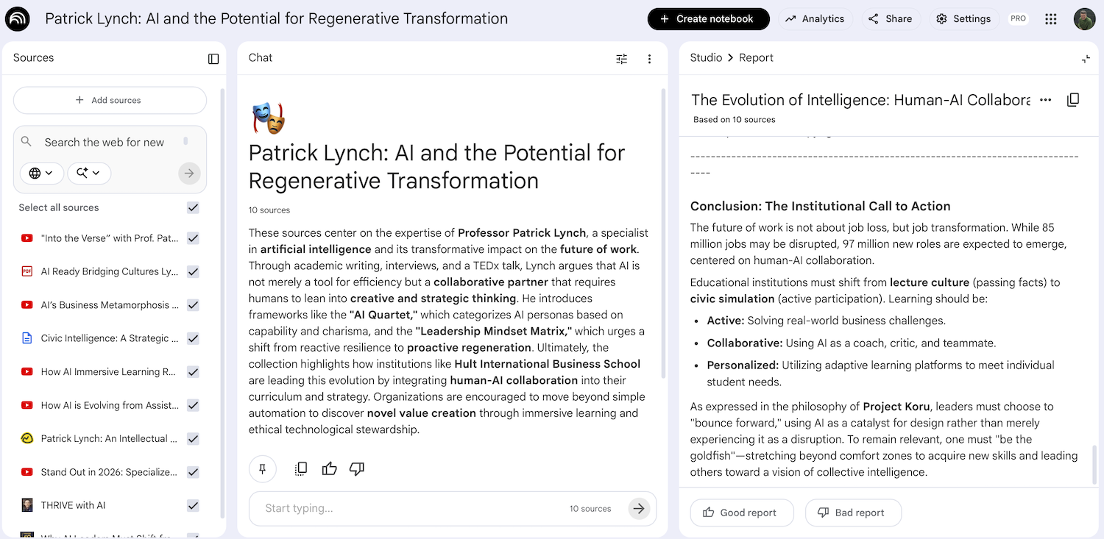This screenshot has height=539, width=1104.
Task: Click the "10 sources" label under chat title
Action: coord(269,210)
